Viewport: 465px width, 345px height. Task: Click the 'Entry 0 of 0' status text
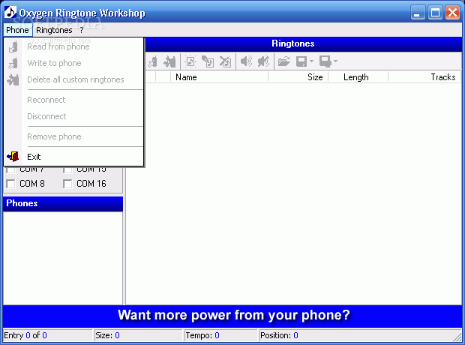25,335
